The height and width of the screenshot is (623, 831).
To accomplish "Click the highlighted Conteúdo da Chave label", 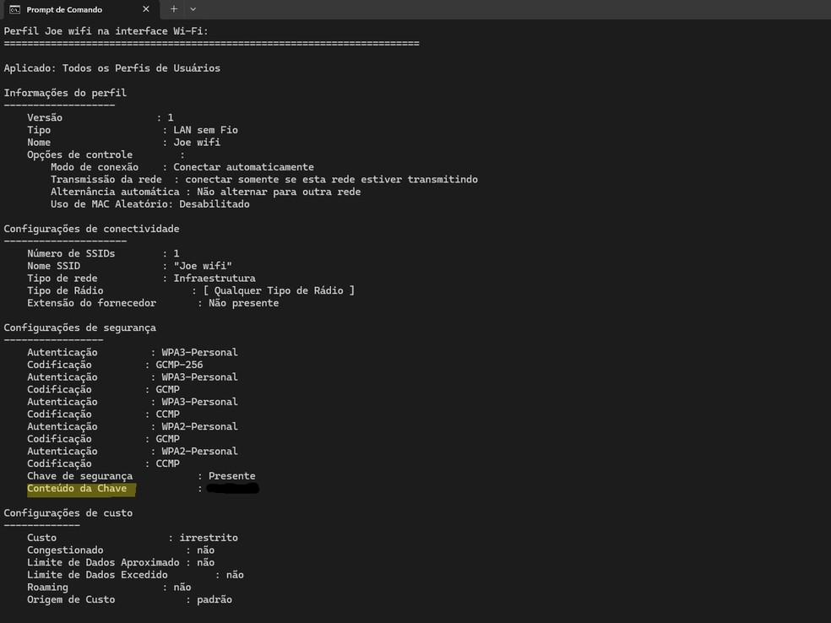I will [77, 489].
